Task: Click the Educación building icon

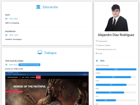Action: pos(38,7)
